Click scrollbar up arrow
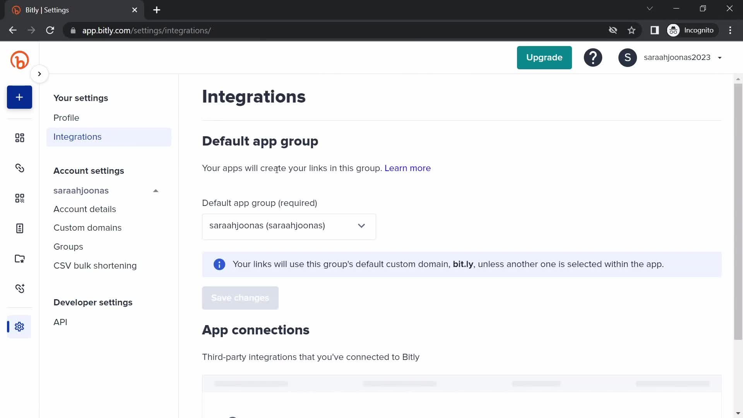Screen dimensions: 743x418 (738, 79)
